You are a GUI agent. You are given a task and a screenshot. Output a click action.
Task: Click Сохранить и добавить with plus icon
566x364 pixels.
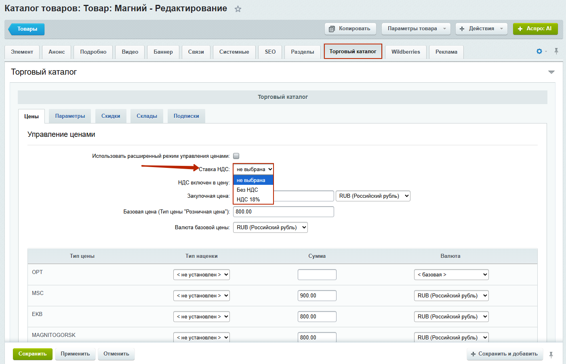(x=504, y=354)
